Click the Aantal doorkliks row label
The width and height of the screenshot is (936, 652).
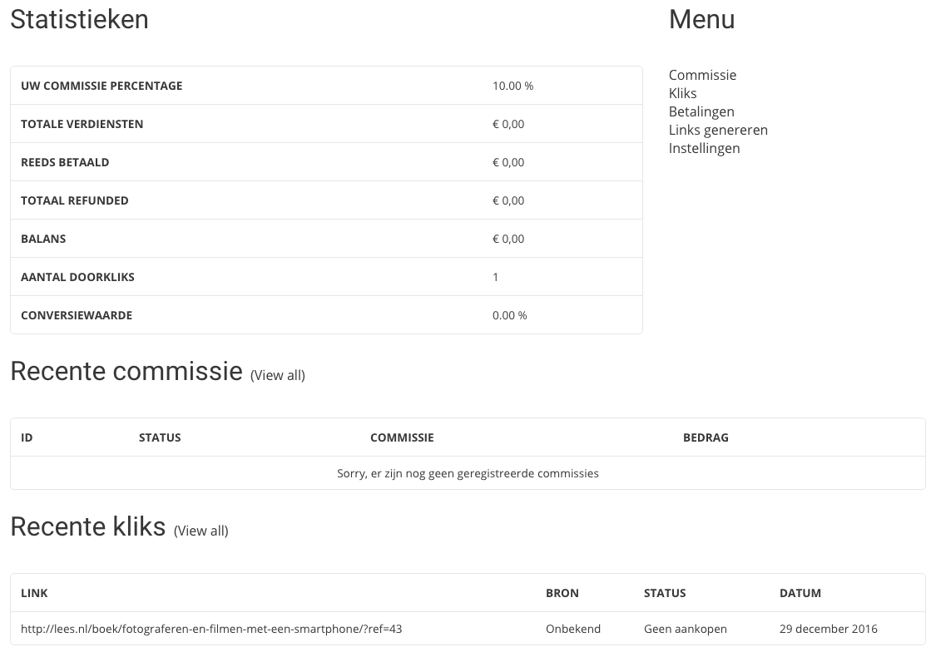tap(77, 277)
